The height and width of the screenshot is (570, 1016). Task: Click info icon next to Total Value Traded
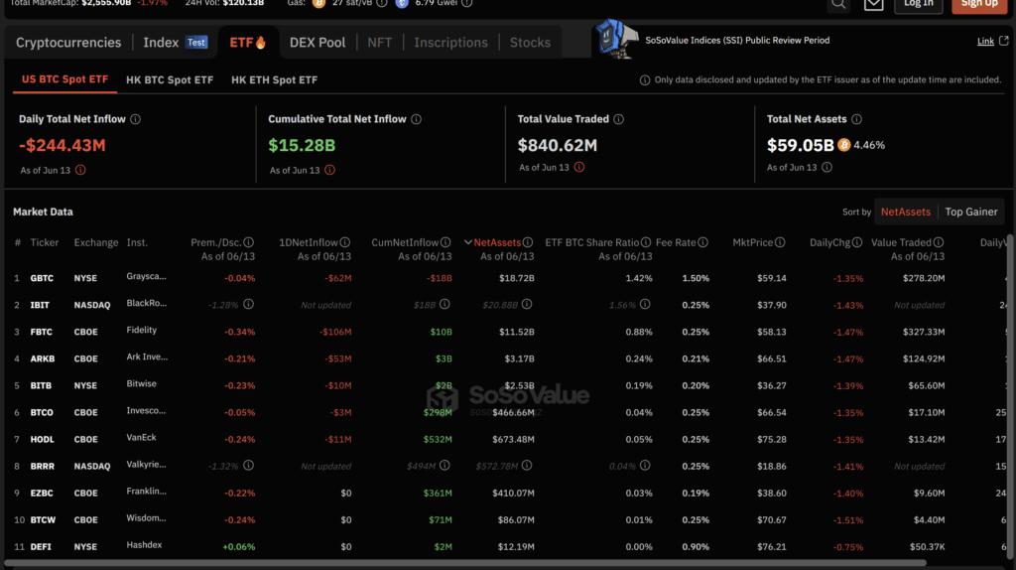(x=619, y=119)
